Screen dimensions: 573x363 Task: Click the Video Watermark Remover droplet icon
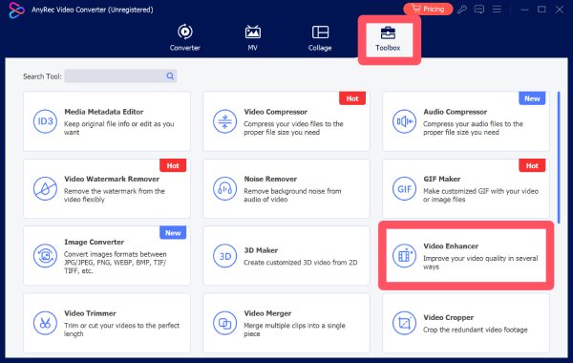tap(45, 188)
